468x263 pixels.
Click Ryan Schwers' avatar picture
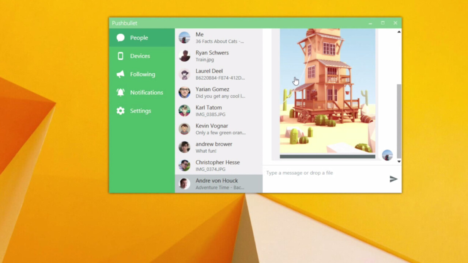(x=184, y=56)
